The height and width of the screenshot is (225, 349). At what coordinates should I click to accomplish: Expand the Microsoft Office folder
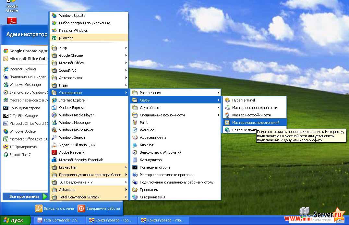(89, 63)
